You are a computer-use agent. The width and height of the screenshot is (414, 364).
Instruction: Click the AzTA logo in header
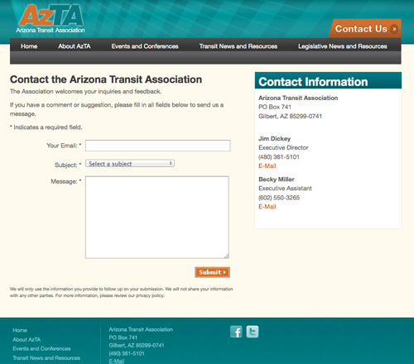[51, 19]
